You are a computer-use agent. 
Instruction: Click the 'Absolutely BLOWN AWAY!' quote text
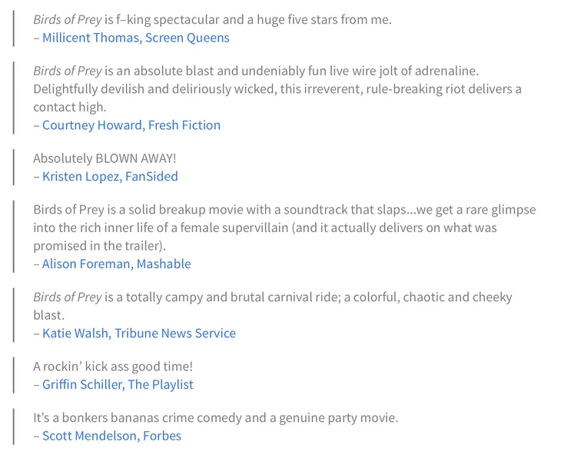click(105, 158)
